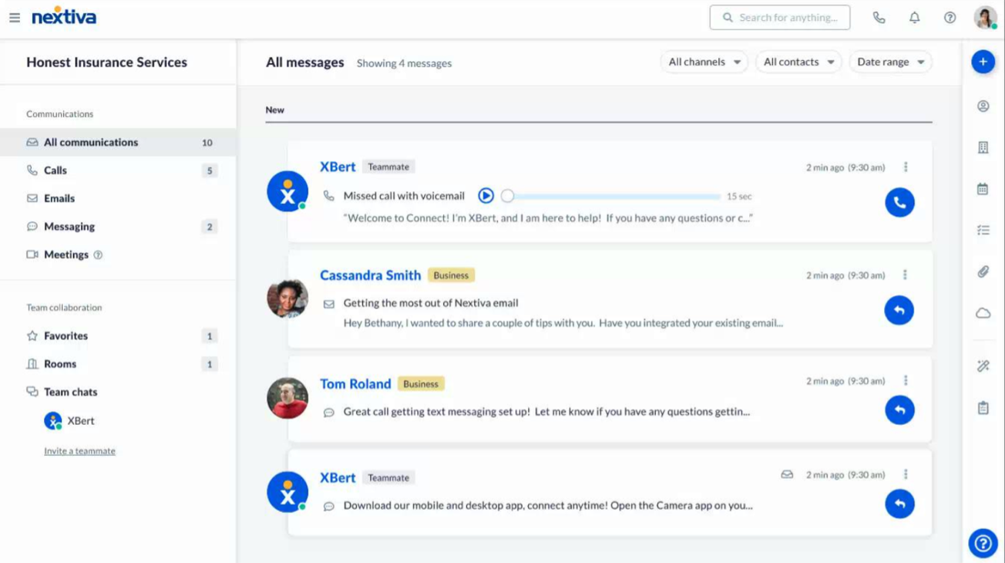Open Rooms in Team collaboration
Image resolution: width=1005 pixels, height=563 pixels.
coord(119,364)
